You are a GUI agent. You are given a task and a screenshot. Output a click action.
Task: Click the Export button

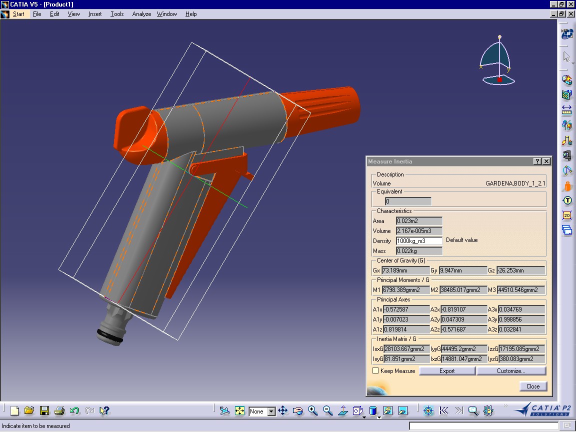[447, 371]
